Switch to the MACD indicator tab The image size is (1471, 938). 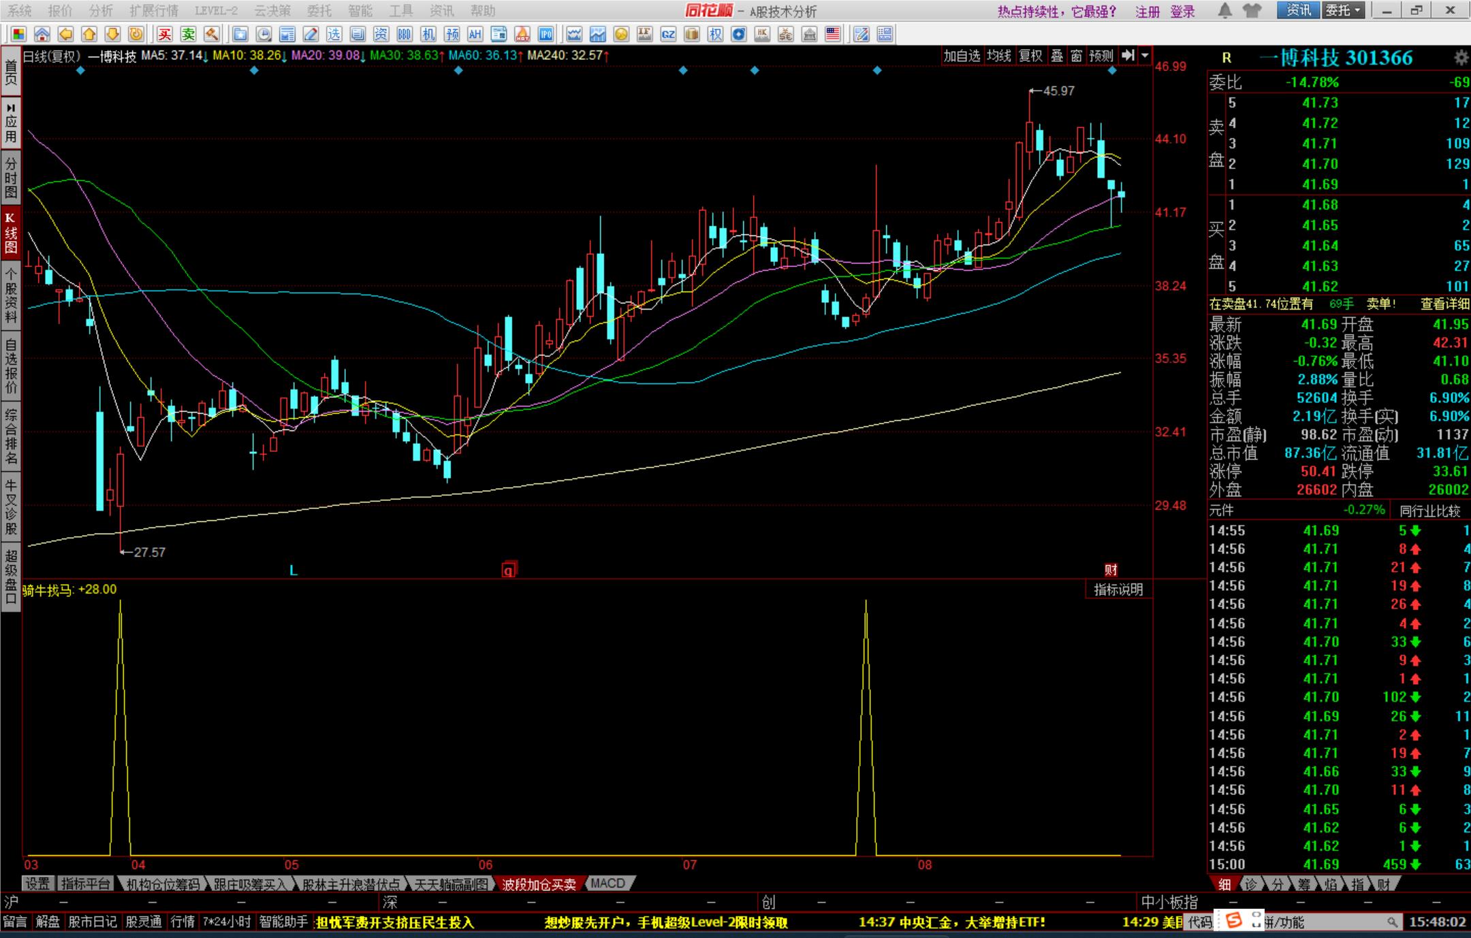pyautogui.click(x=607, y=884)
